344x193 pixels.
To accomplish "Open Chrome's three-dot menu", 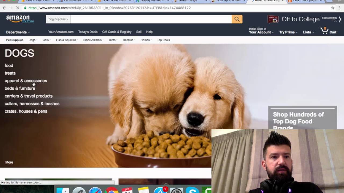I will [x=340, y=8].
